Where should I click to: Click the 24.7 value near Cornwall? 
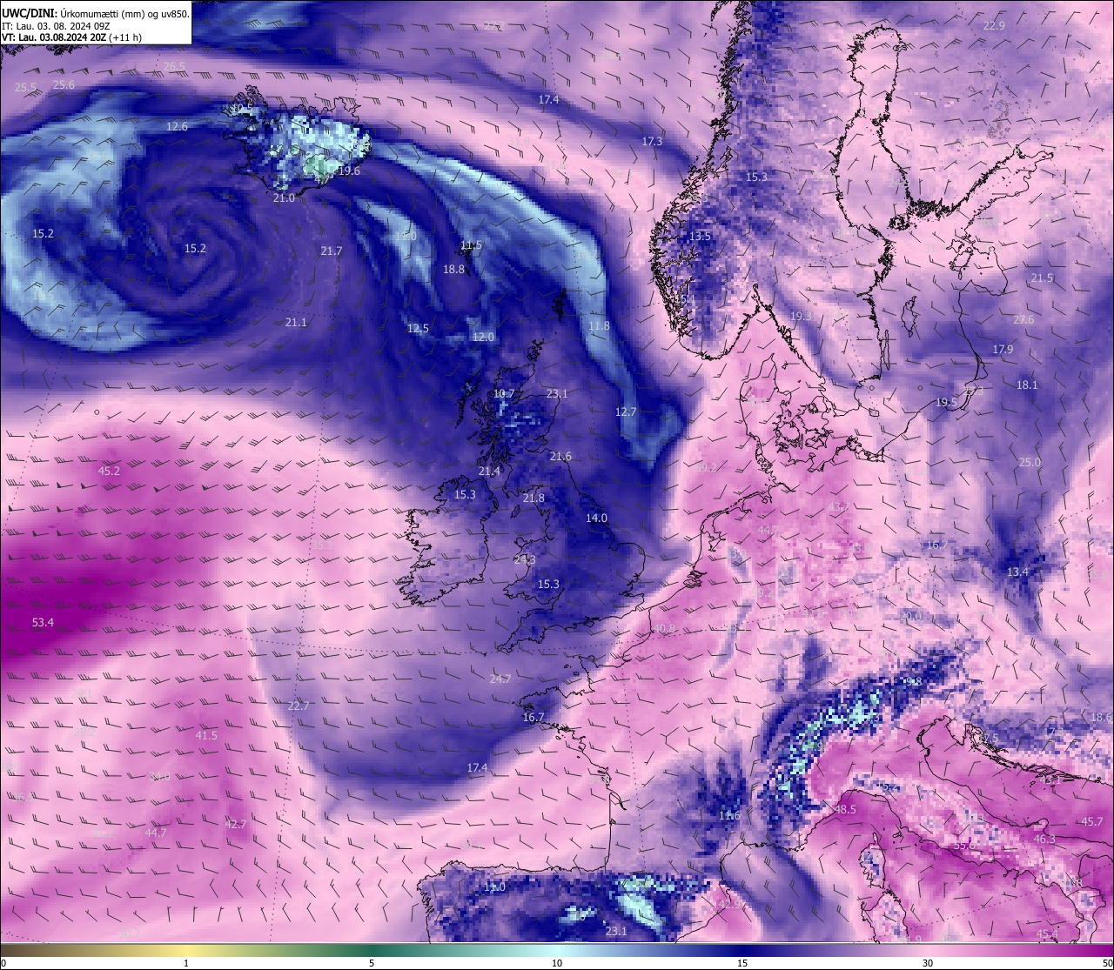[x=500, y=679]
